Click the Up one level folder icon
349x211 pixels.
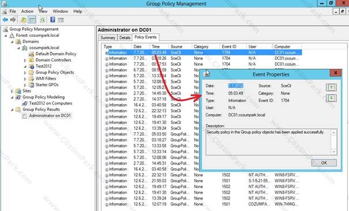pos(24,20)
